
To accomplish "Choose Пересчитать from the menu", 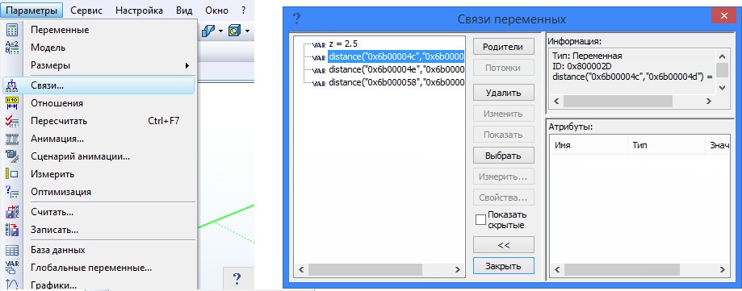I will pyautogui.click(x=59, y=121).
